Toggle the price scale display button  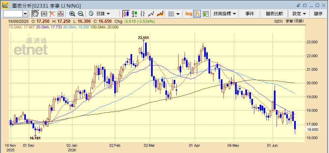[197, 14]
